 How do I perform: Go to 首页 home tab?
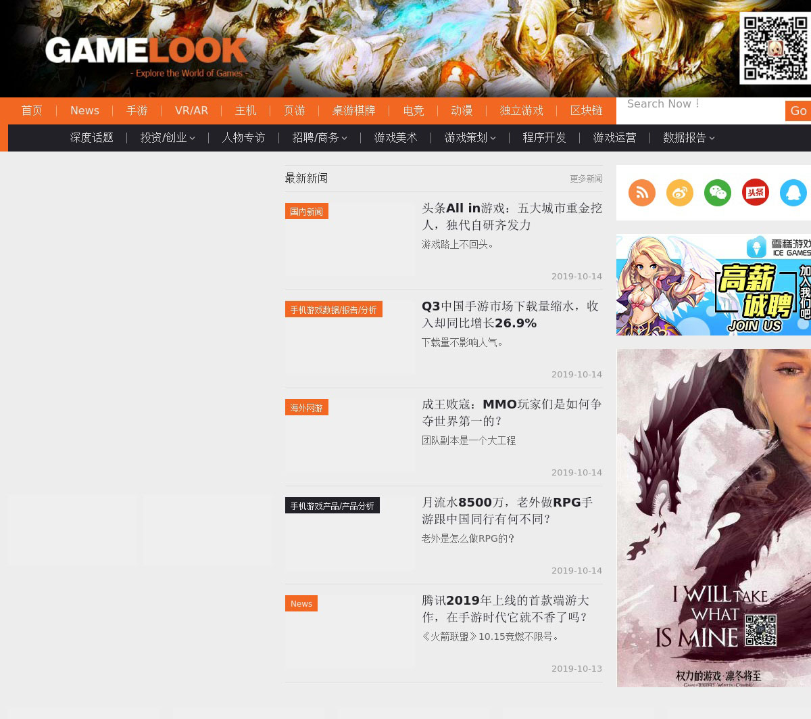pos(32,111)
